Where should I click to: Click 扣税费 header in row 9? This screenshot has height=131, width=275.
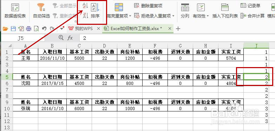click(x=155, y=102)
